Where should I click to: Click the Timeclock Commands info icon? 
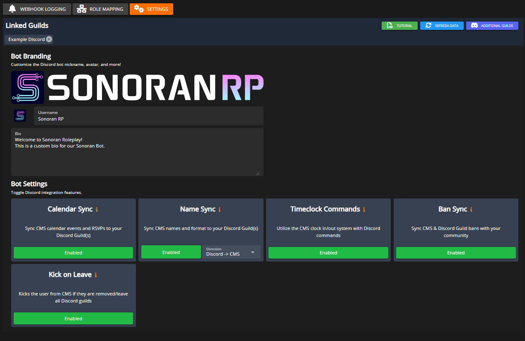pyautogui.click(x=364, y=210)
